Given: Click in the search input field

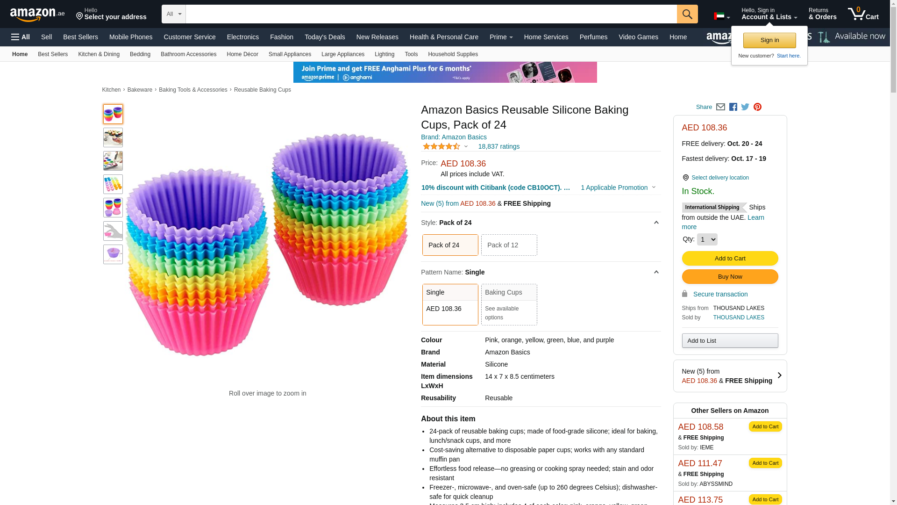Looking at the screenshot, I should [x=431, y=14].
